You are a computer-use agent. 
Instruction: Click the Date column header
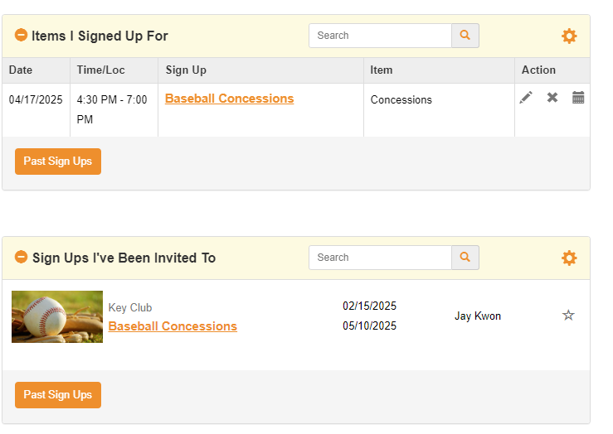[x=21, y=70]
